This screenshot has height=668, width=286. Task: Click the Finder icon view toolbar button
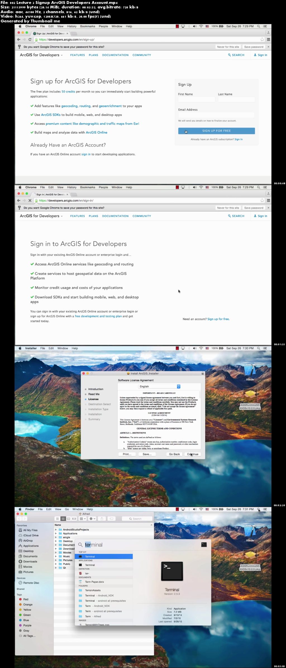tap(58, 519)
